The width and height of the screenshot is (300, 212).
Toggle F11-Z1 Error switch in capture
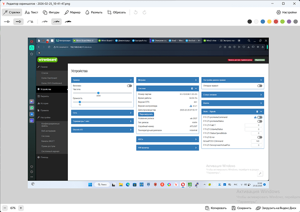tap(260, 137)
